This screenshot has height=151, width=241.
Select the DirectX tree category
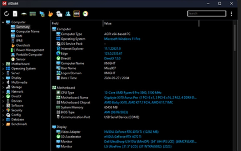16,96
